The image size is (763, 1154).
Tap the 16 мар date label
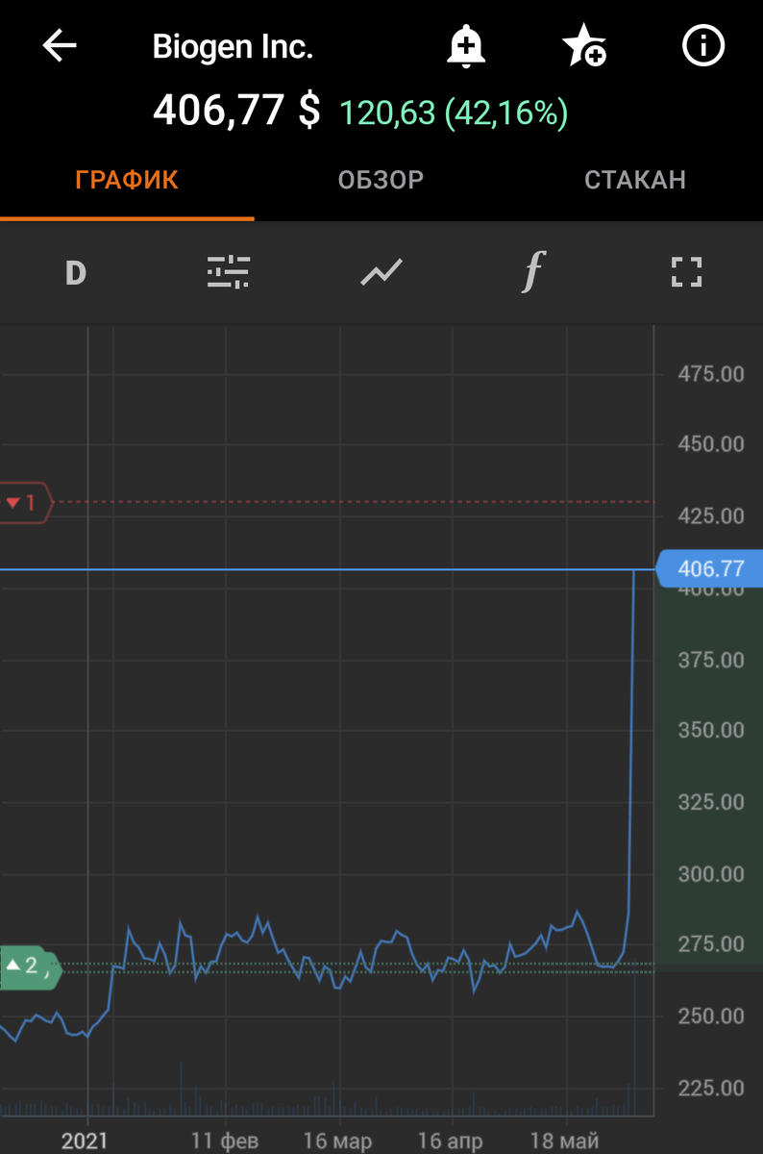[337, 1141]
